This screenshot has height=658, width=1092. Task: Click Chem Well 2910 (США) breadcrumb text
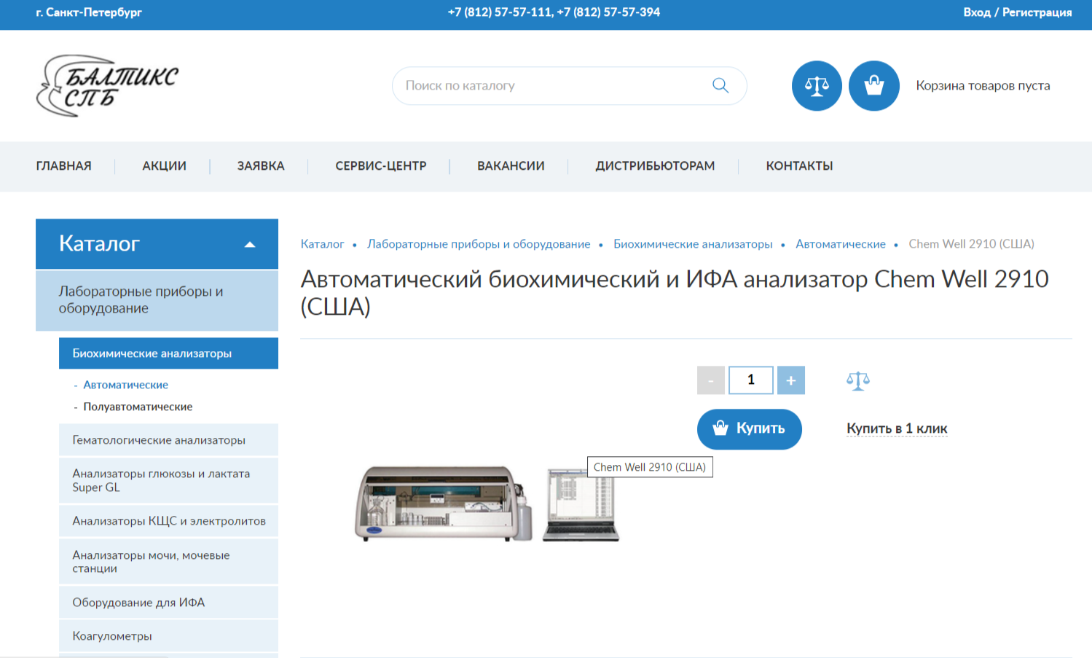[x=971, y=244]
